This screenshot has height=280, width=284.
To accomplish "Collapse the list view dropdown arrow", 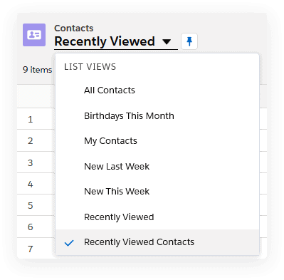I will click(167, 42).
